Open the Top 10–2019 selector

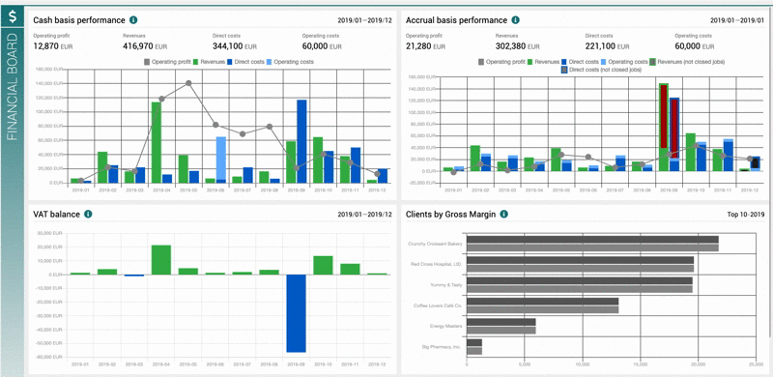(x=746, y=215)
